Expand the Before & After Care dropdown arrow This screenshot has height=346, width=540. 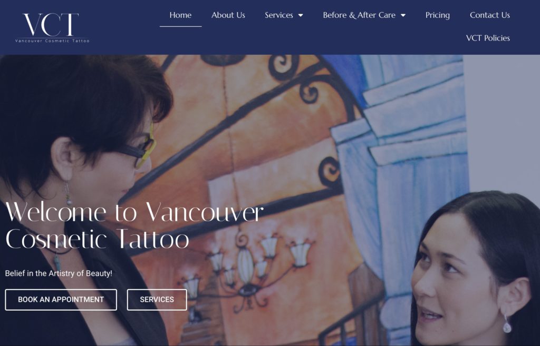[403, 15]
